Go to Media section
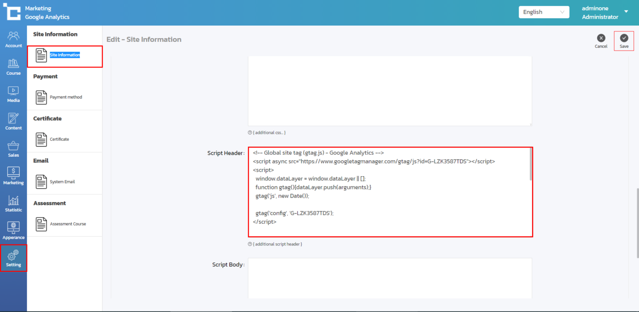 point(13,94)
